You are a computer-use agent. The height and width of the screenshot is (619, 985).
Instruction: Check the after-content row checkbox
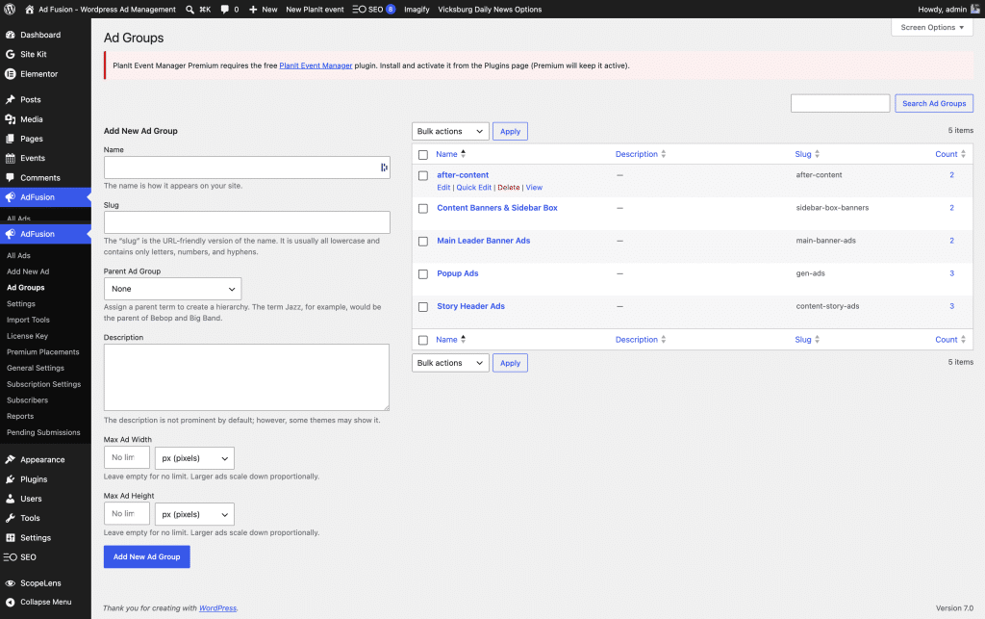click(423, 176)
